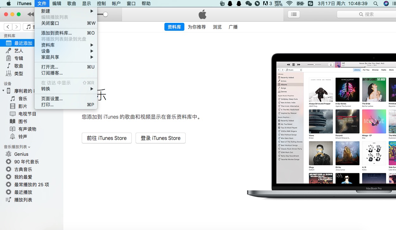The image size is (396, 230).
Task: Choose 页面设置… from the File menu
Action: tap(66, 99)
